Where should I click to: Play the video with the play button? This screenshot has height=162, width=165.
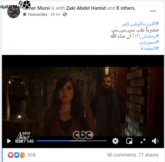[9, 141]
